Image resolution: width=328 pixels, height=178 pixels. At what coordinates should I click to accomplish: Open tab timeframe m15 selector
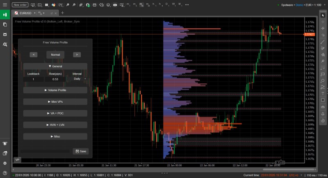tap(41, 13)
